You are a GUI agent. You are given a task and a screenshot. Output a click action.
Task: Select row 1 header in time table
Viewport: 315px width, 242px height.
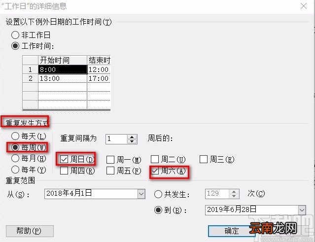pos(31,69)
